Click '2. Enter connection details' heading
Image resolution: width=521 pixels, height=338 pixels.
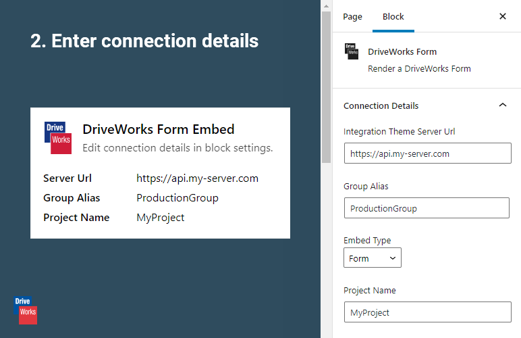tap(144, 41)
